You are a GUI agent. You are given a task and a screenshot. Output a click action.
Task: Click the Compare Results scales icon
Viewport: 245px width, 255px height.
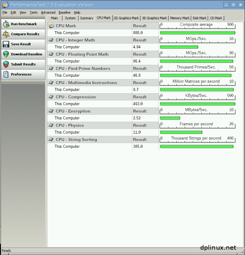[x=6, y=34]
